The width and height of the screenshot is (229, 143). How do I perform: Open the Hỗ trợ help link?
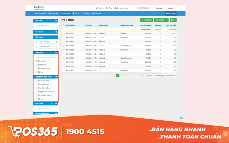click(109, 8)
